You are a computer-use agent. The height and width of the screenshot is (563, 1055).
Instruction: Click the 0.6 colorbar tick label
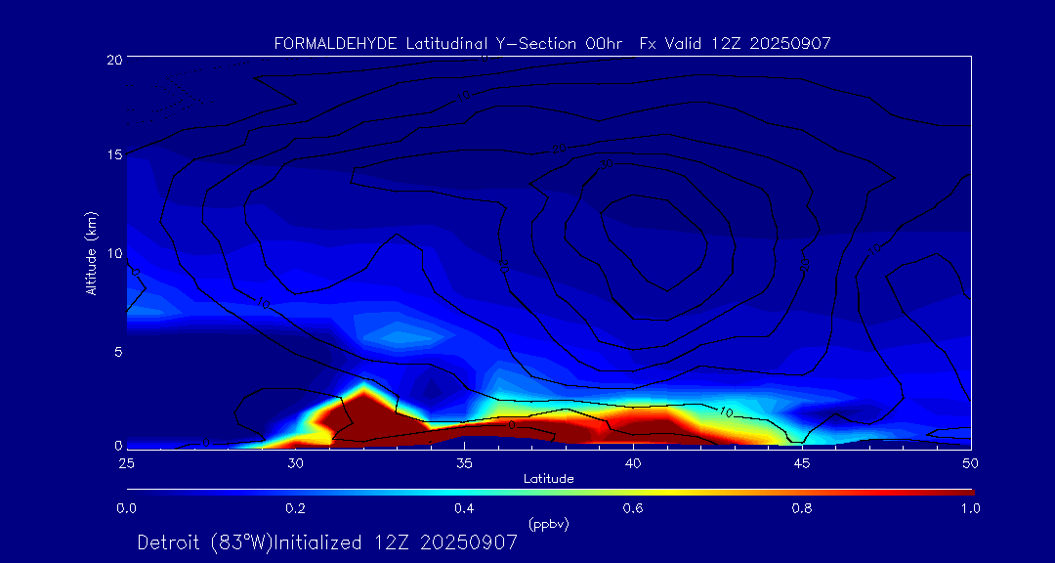[633, 508]
